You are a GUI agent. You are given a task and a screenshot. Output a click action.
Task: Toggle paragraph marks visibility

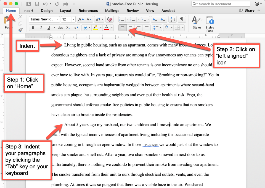181,19
